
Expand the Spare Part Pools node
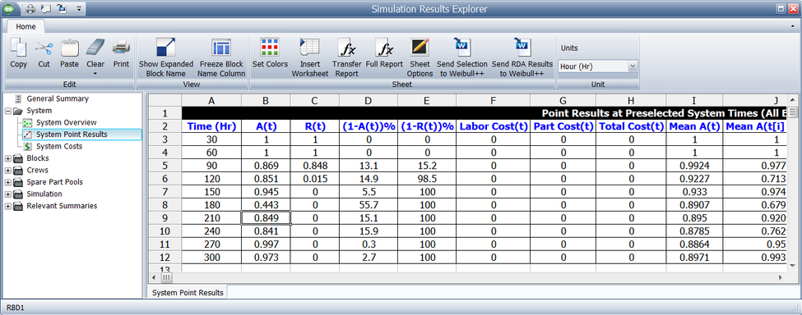pyautogui.click(x=7, y=182)
